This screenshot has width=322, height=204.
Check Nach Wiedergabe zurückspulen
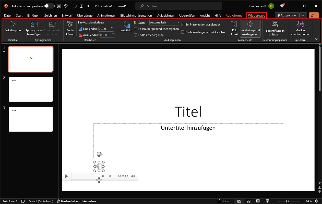(183, 32)
